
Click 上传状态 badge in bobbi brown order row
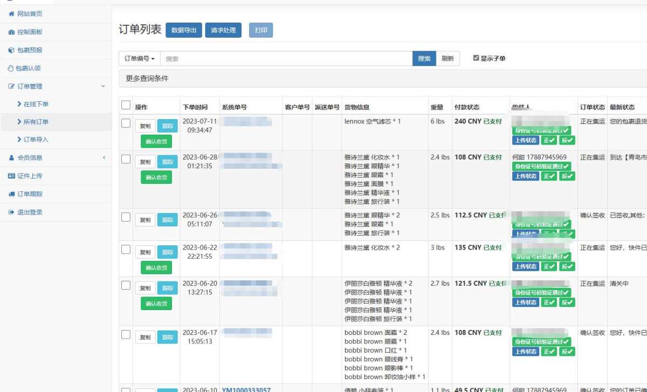click(x=526, y=352)
